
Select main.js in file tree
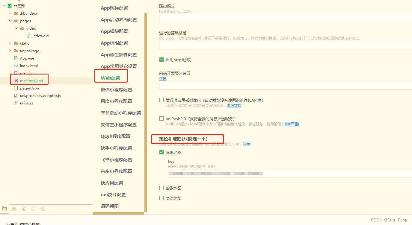pyautogui.click(x=26, y=73)
